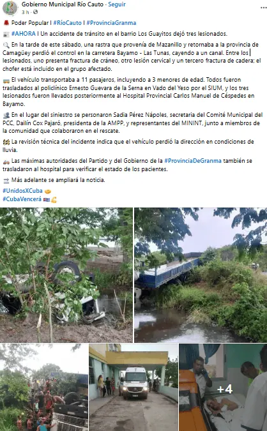
Task: Open the #AHORA hashtag
Action: (x=24, y=34)
